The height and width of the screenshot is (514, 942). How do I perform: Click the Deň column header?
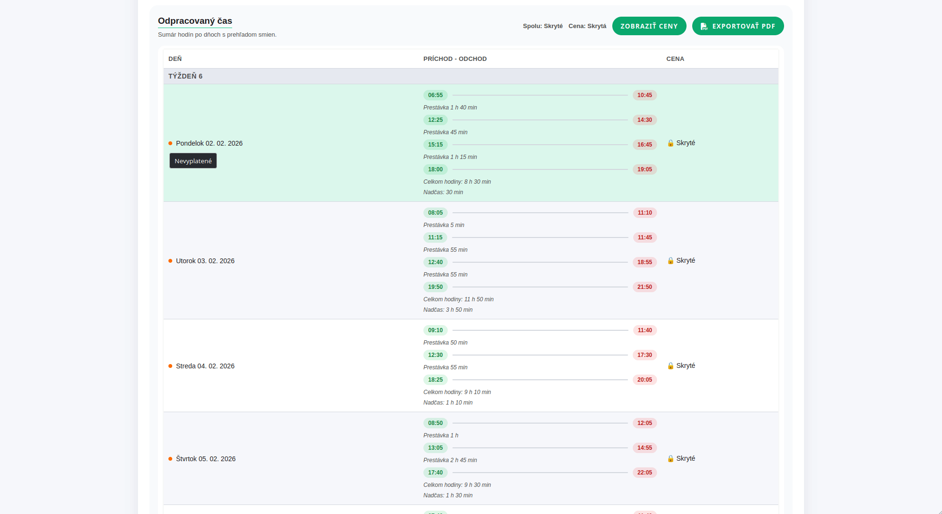(175, 59)
